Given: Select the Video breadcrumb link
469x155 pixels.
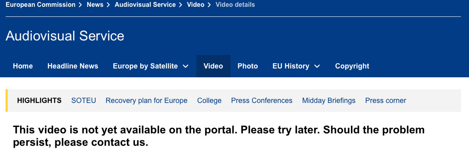Looking at the screenshot, I should [196, 5].
